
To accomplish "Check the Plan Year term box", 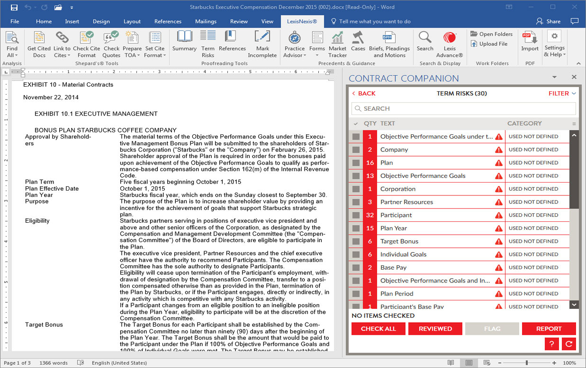I will 356,228.
